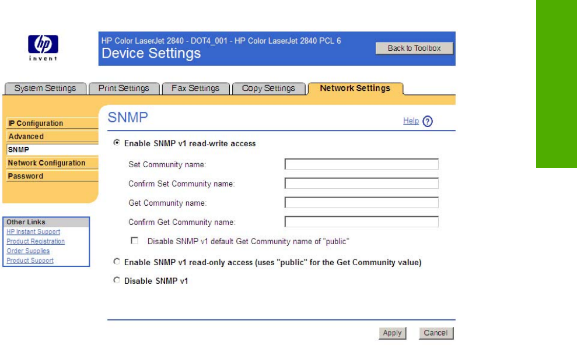Focus the Confirm Set Community name field
This screenshot has height=345, width=577.
point(362,183)
